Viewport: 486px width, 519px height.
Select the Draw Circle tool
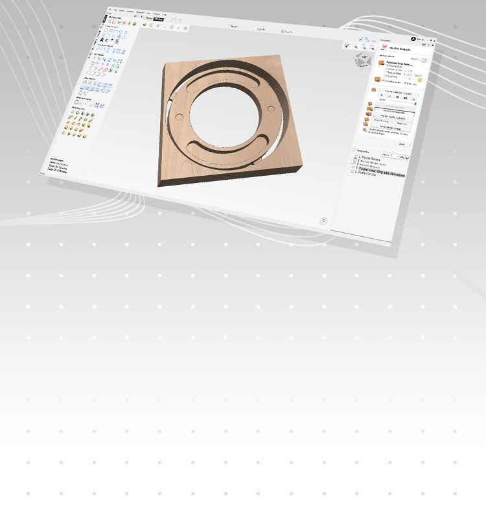[106, 30]
